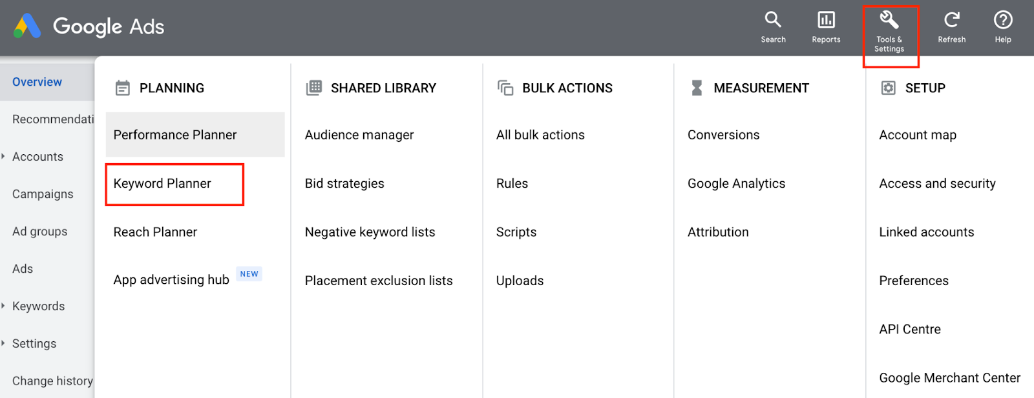Image resolution: width=1034 pixels, height=398 pixels.
Task: Open Account map
Action: 918,135
